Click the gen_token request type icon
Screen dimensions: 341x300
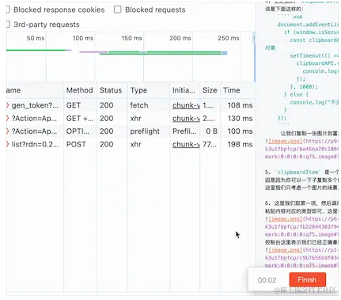pyautogui.click(x=7, y=105)
